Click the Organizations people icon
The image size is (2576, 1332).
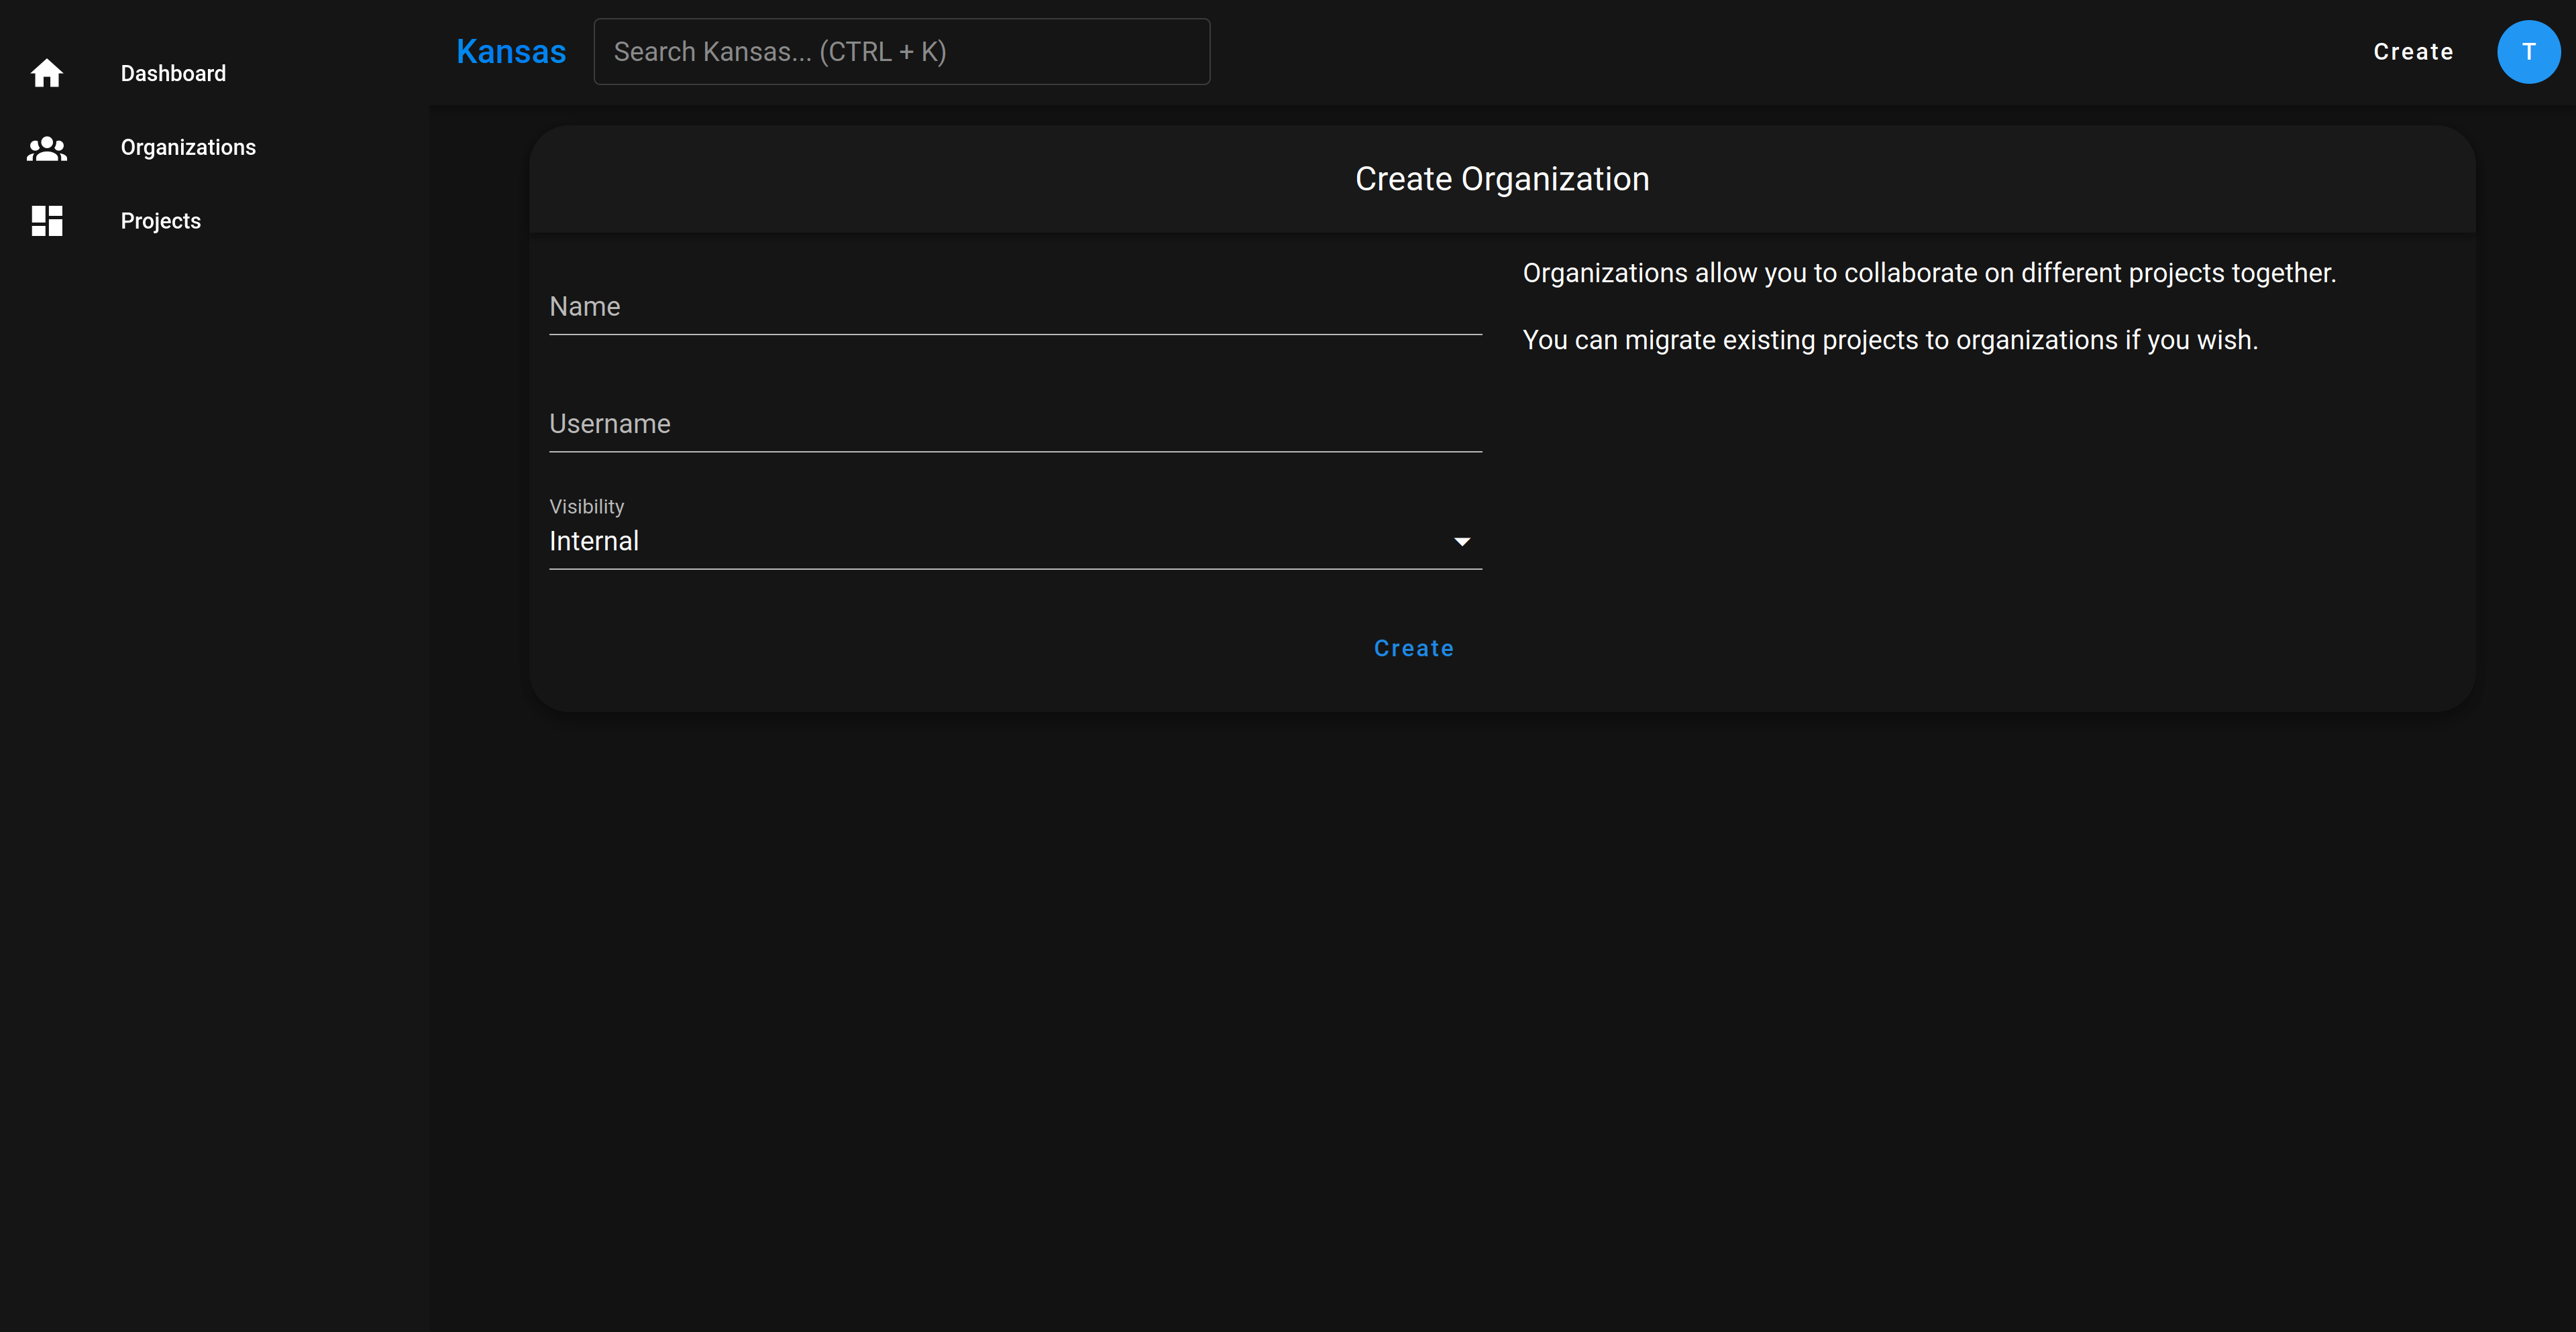tap(46, 148)
